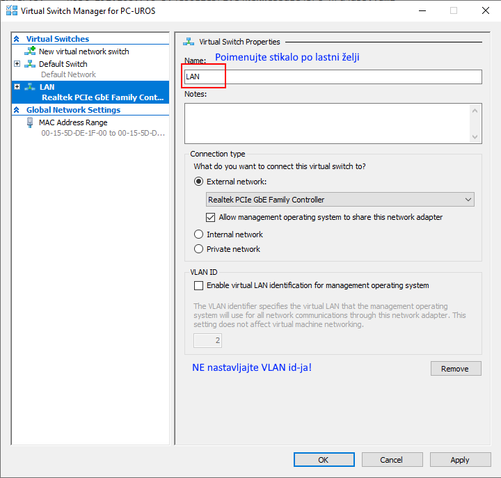Click the Name field containing LAN
The width and height of the screenshot is (501, 478).
[x=333, y=77]
